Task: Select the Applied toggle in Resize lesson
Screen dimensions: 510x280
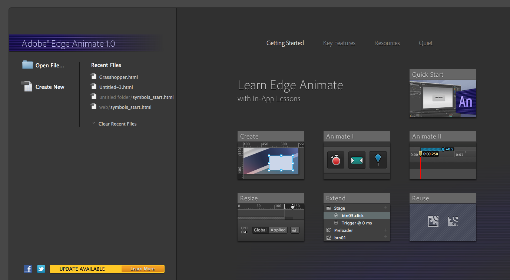Action: coord(278,230)
